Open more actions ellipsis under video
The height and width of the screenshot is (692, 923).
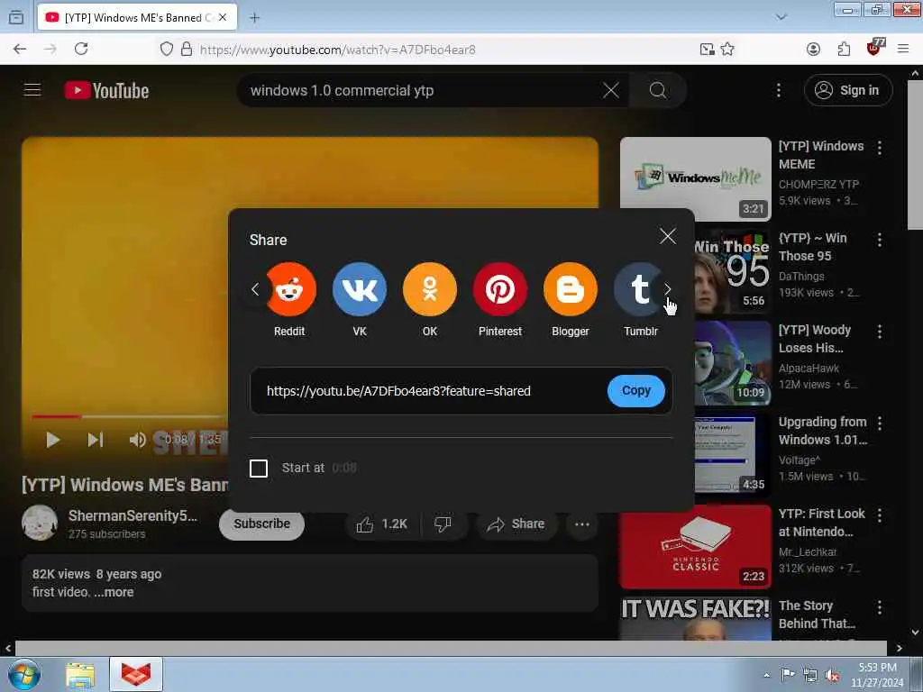[582, 524]
